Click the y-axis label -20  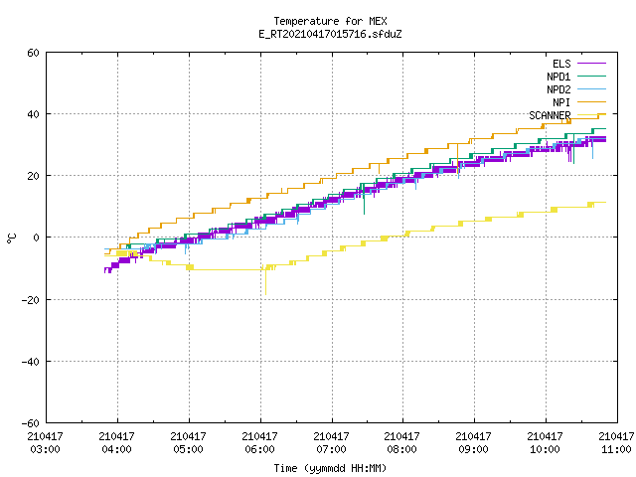tap(31, 300)
